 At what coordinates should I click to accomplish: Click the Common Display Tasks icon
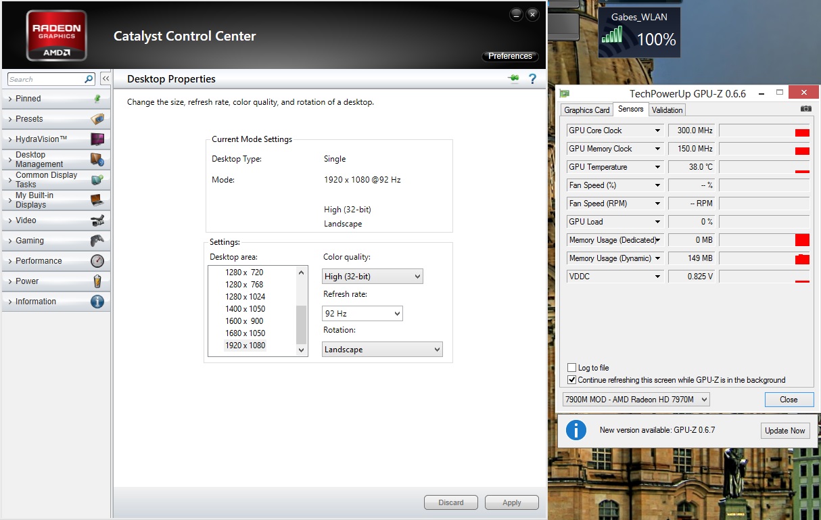click(97, 180)
